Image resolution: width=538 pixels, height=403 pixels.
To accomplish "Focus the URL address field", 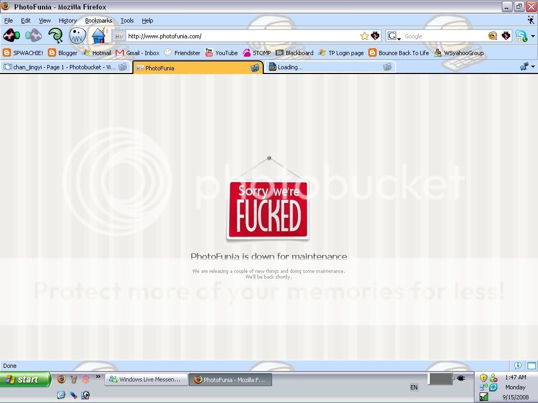I will [242, 36].
